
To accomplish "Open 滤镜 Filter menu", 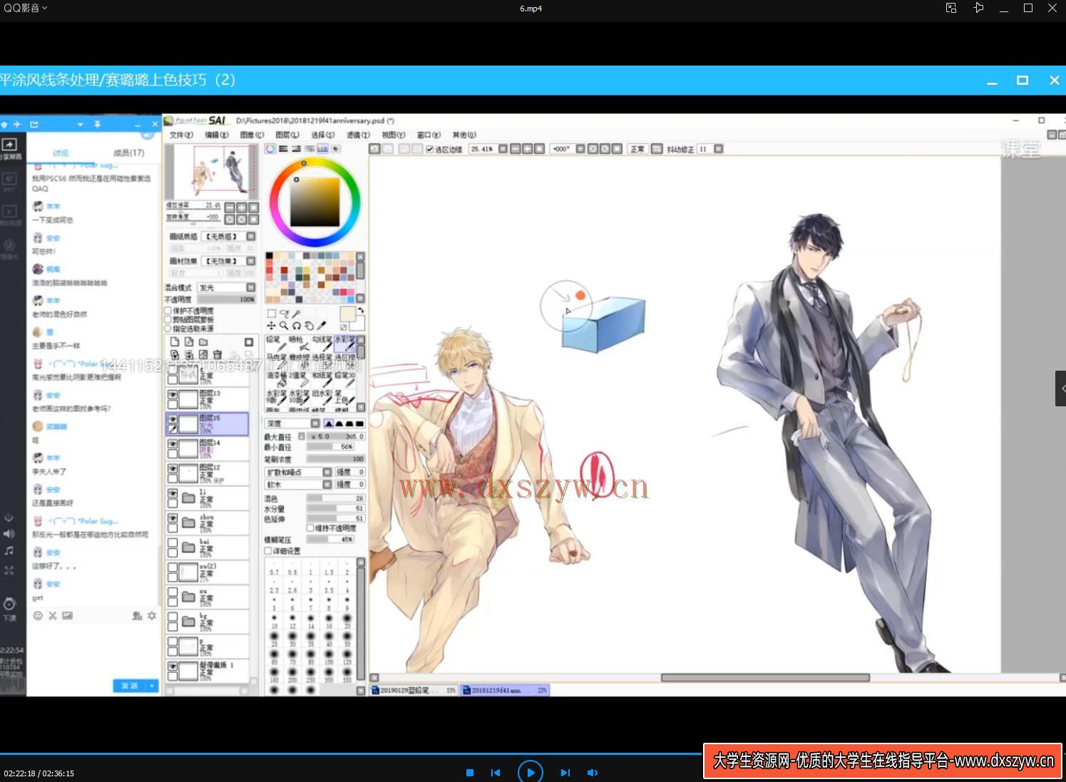I will [x=358, y=135].
